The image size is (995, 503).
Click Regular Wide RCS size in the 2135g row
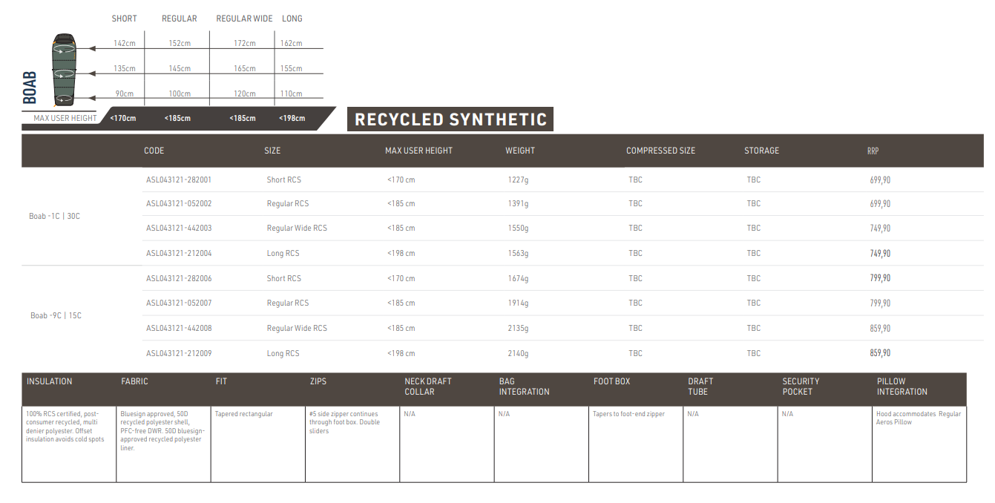point(297,328)
